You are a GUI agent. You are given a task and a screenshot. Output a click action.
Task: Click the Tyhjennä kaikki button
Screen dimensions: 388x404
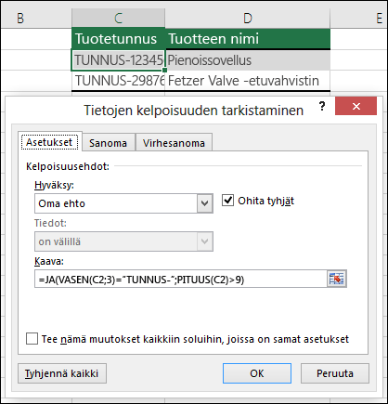pos(62,373)
